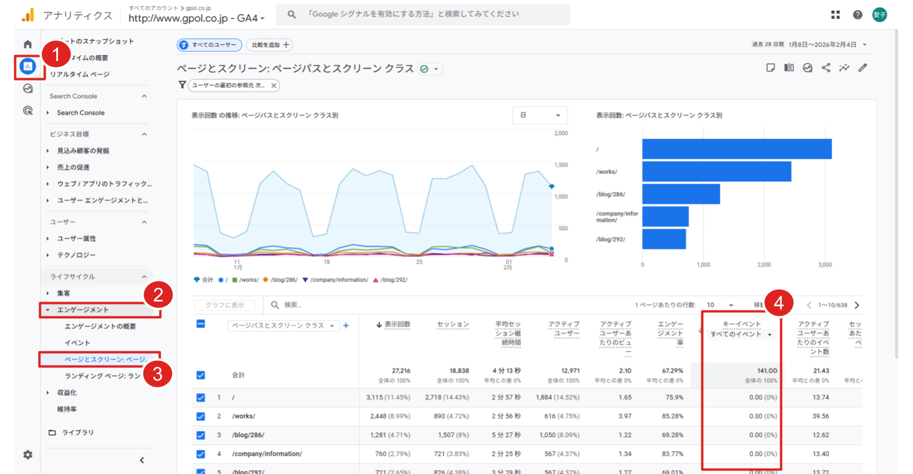Select イベント in the Engagement menu
913x474 pixels.
[78, 343]
